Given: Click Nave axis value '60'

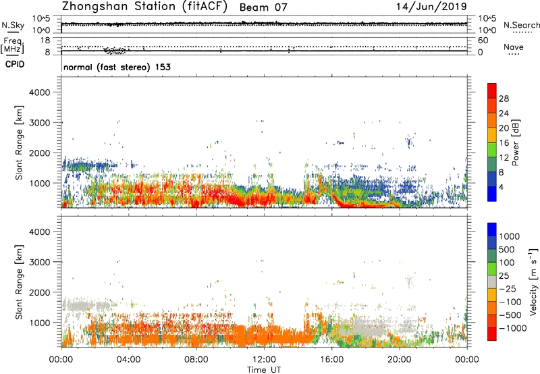Looking at the screenshot, I should coord(483,41).
